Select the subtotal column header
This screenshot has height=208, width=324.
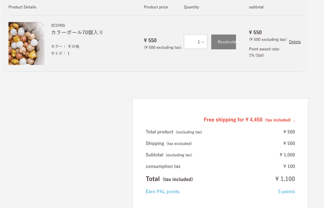pos(256,7)
